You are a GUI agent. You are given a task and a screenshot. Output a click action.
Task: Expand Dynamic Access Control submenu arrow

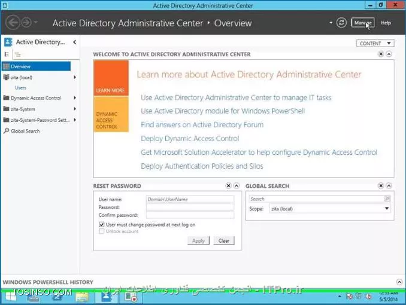(x=75, y=98)
